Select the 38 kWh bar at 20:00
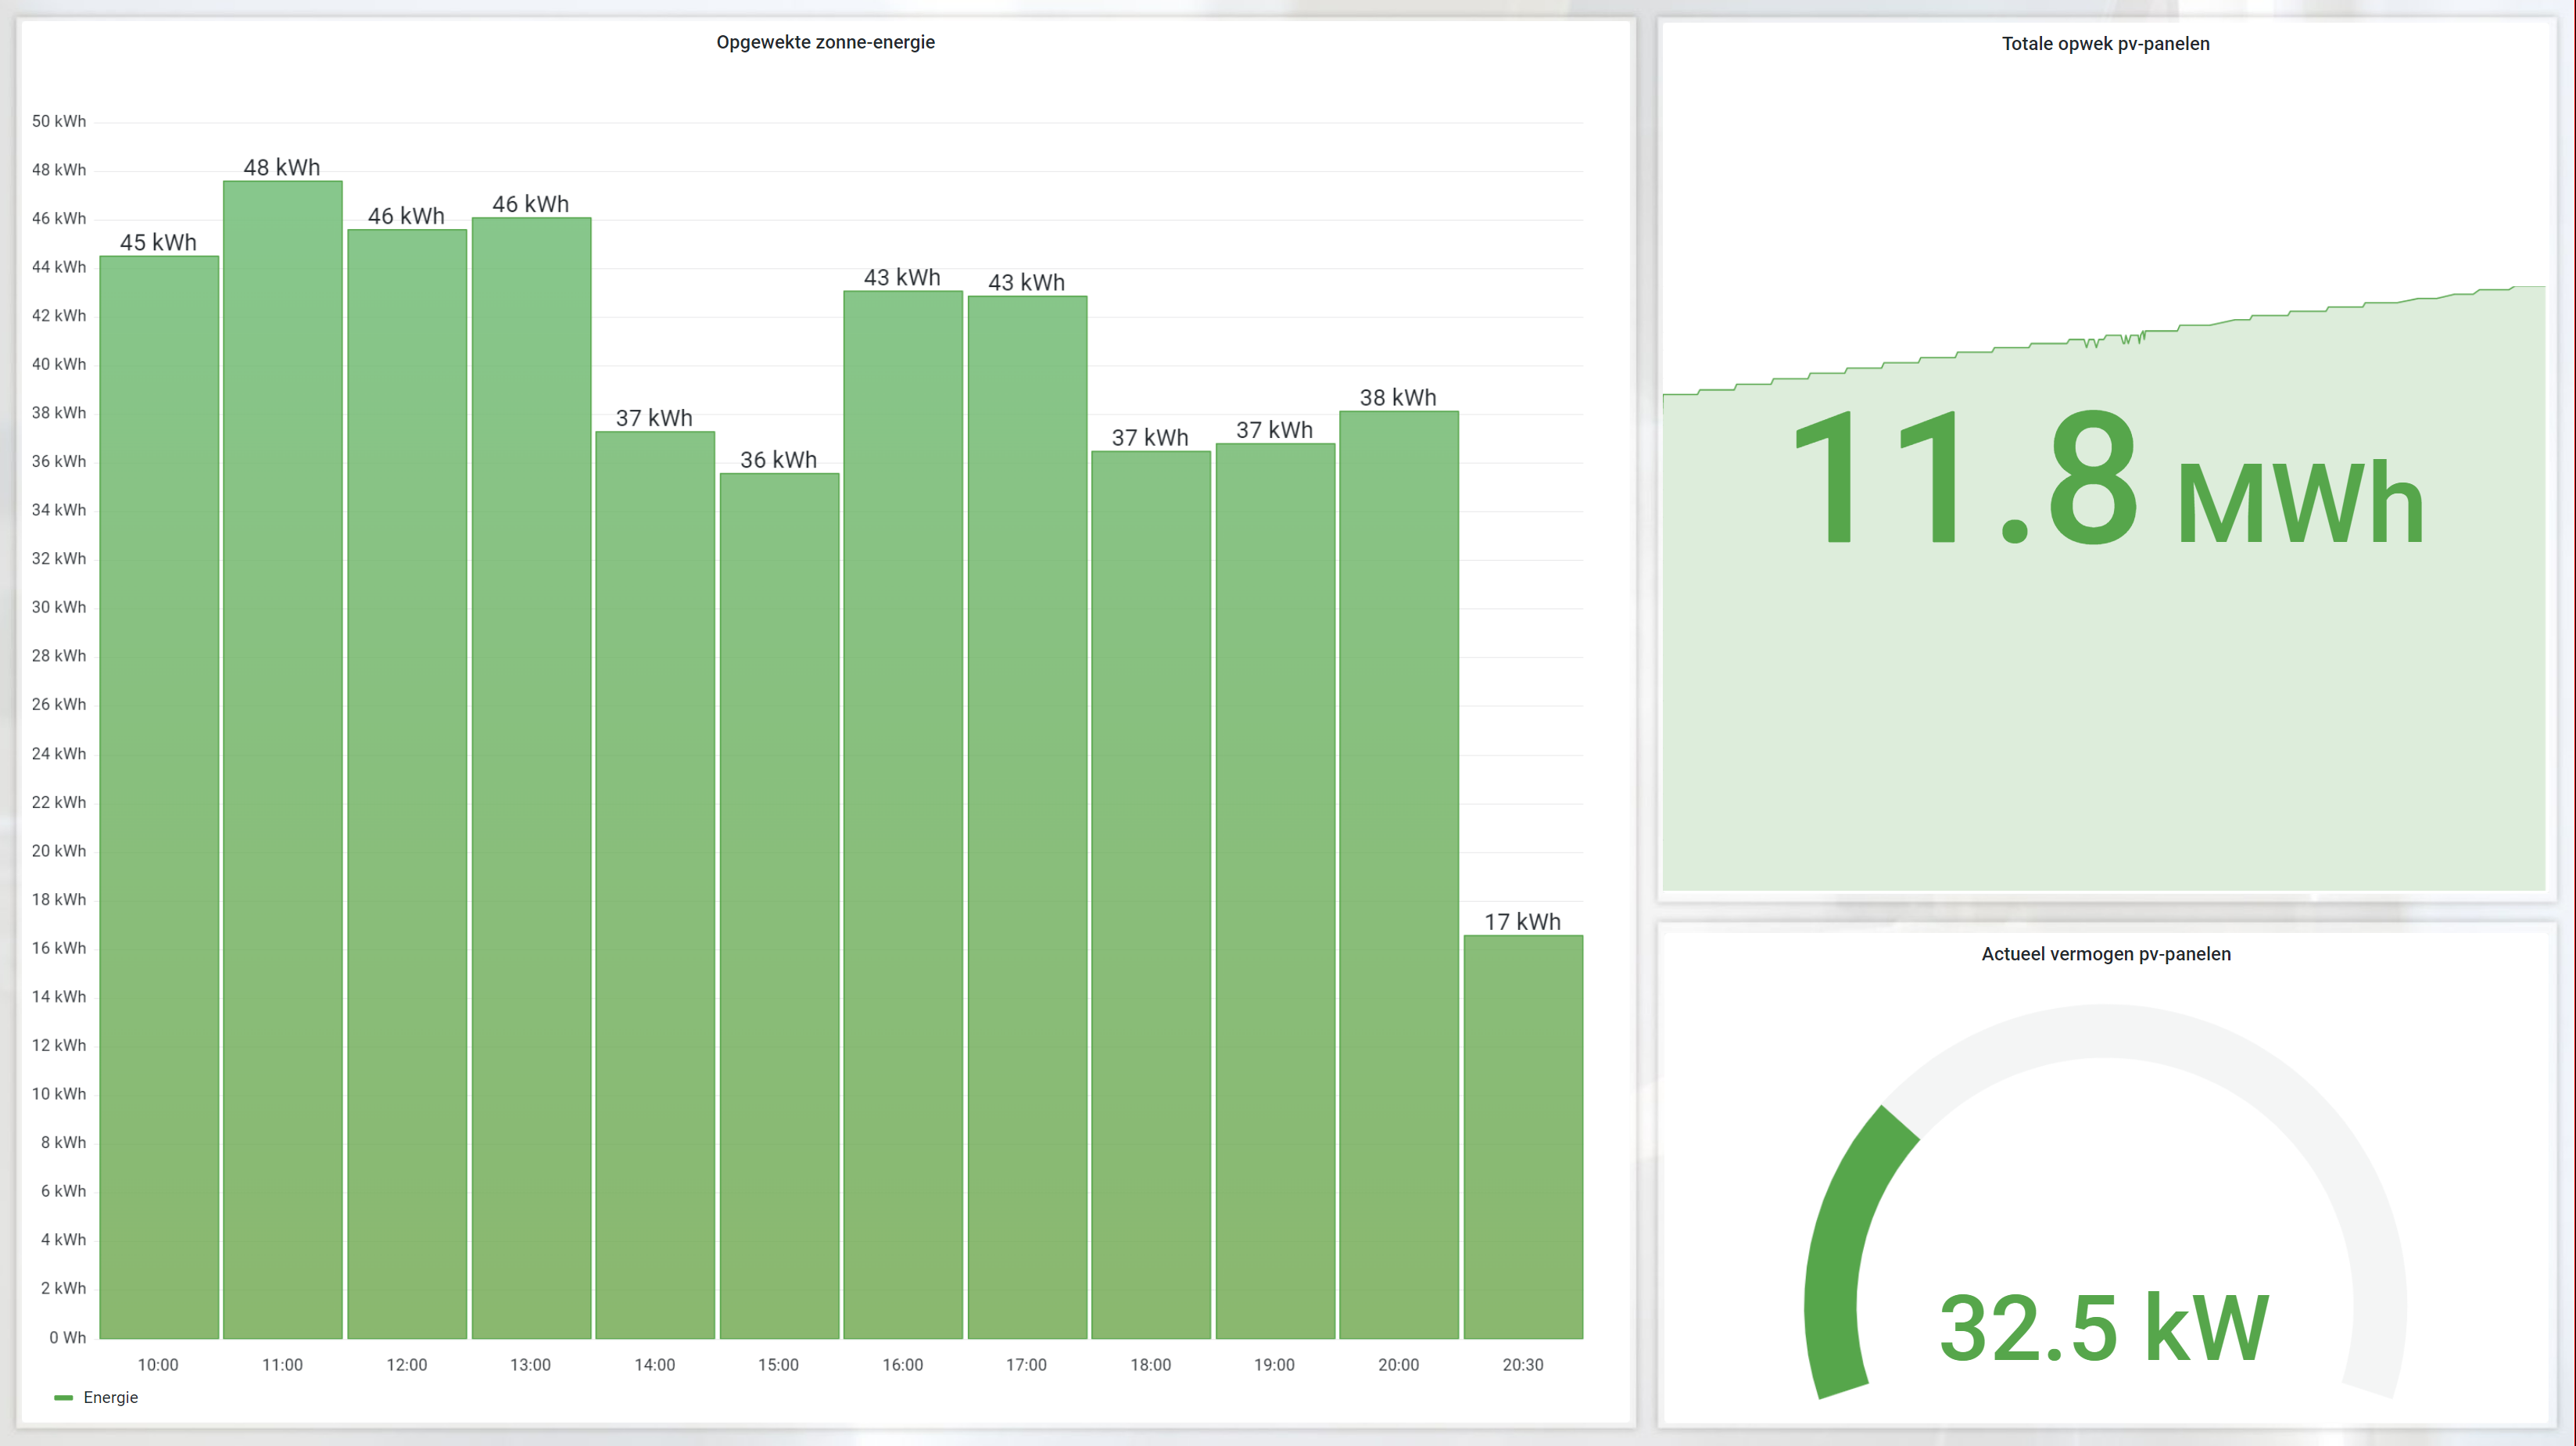Viewport: 2576px width, 1446px height. tap(1399, 875)
